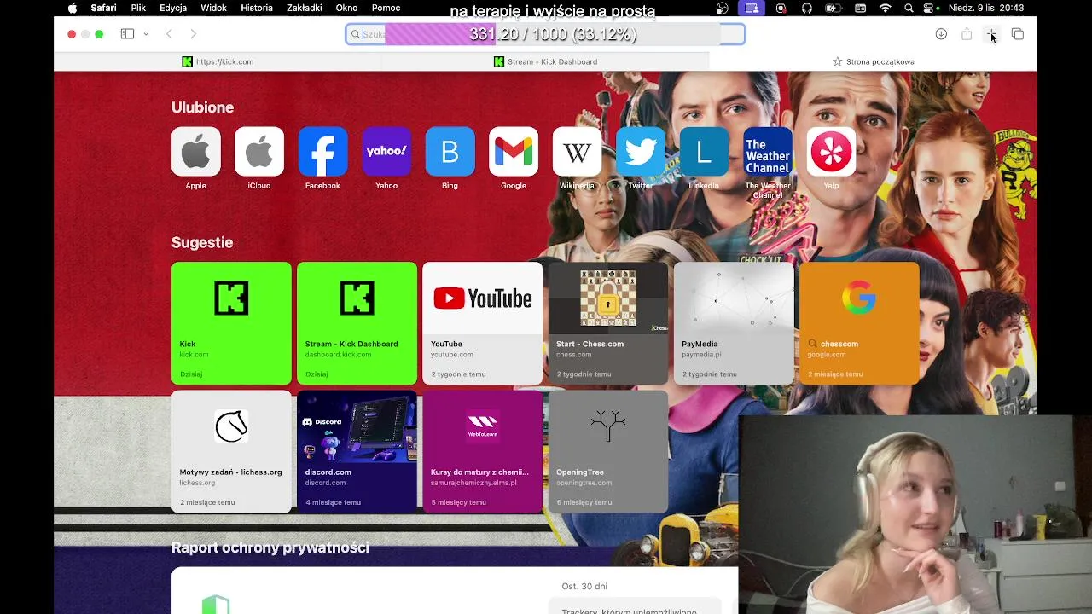The height and width of the screenshot is (614, 1092).
Task: Open the Historia menu
Action: (257, 9)
